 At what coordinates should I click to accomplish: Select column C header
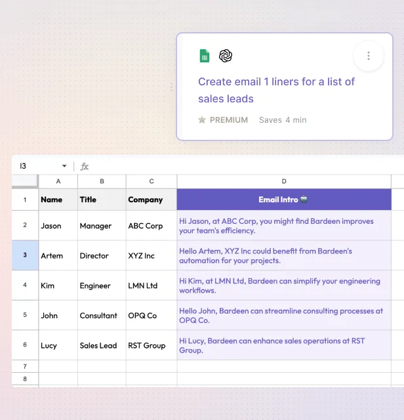[151, 182]
